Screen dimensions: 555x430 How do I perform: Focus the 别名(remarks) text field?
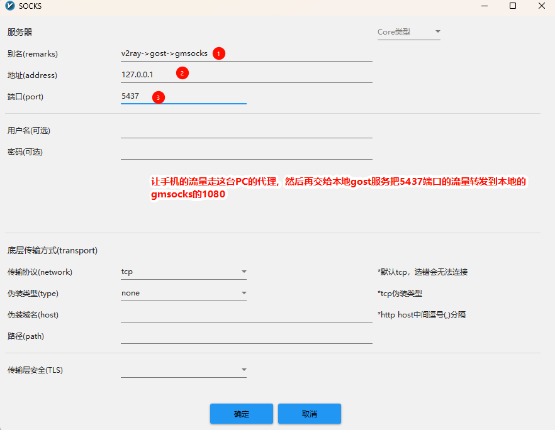coord(289,53)
